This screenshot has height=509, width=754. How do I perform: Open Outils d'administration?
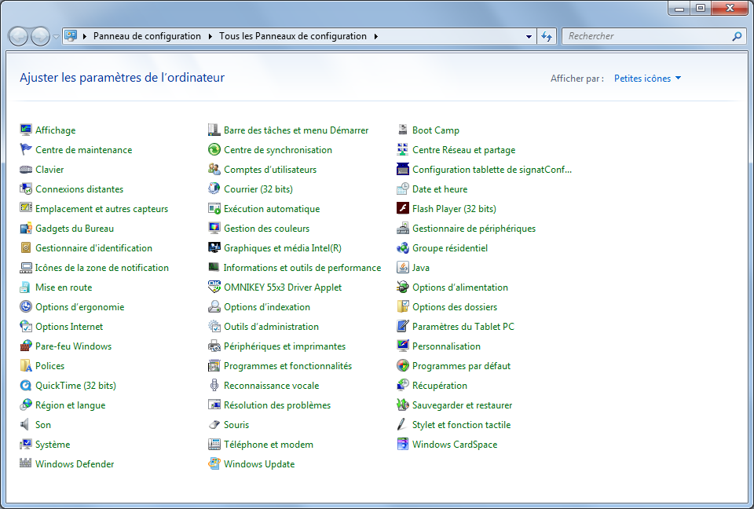pos(271,327)
